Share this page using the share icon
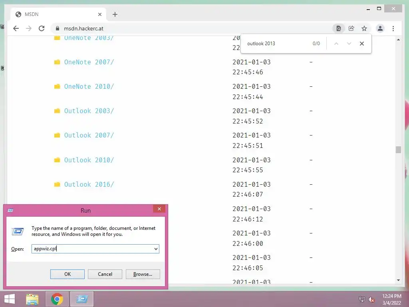The height and width of the screenshot is (307, 409). tap(351, 28)
